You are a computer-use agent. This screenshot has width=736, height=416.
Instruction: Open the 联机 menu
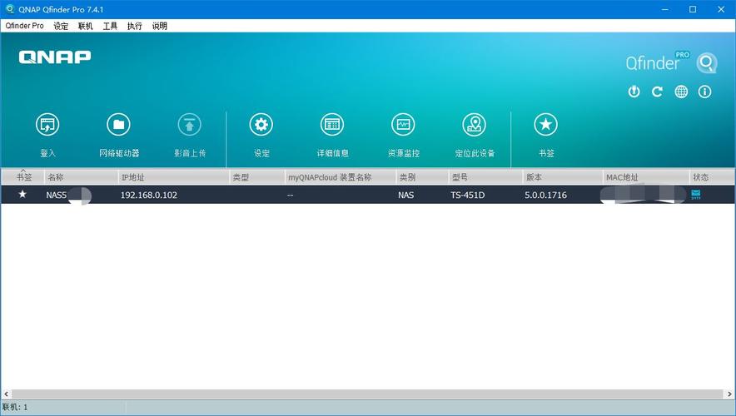point(86,26)
